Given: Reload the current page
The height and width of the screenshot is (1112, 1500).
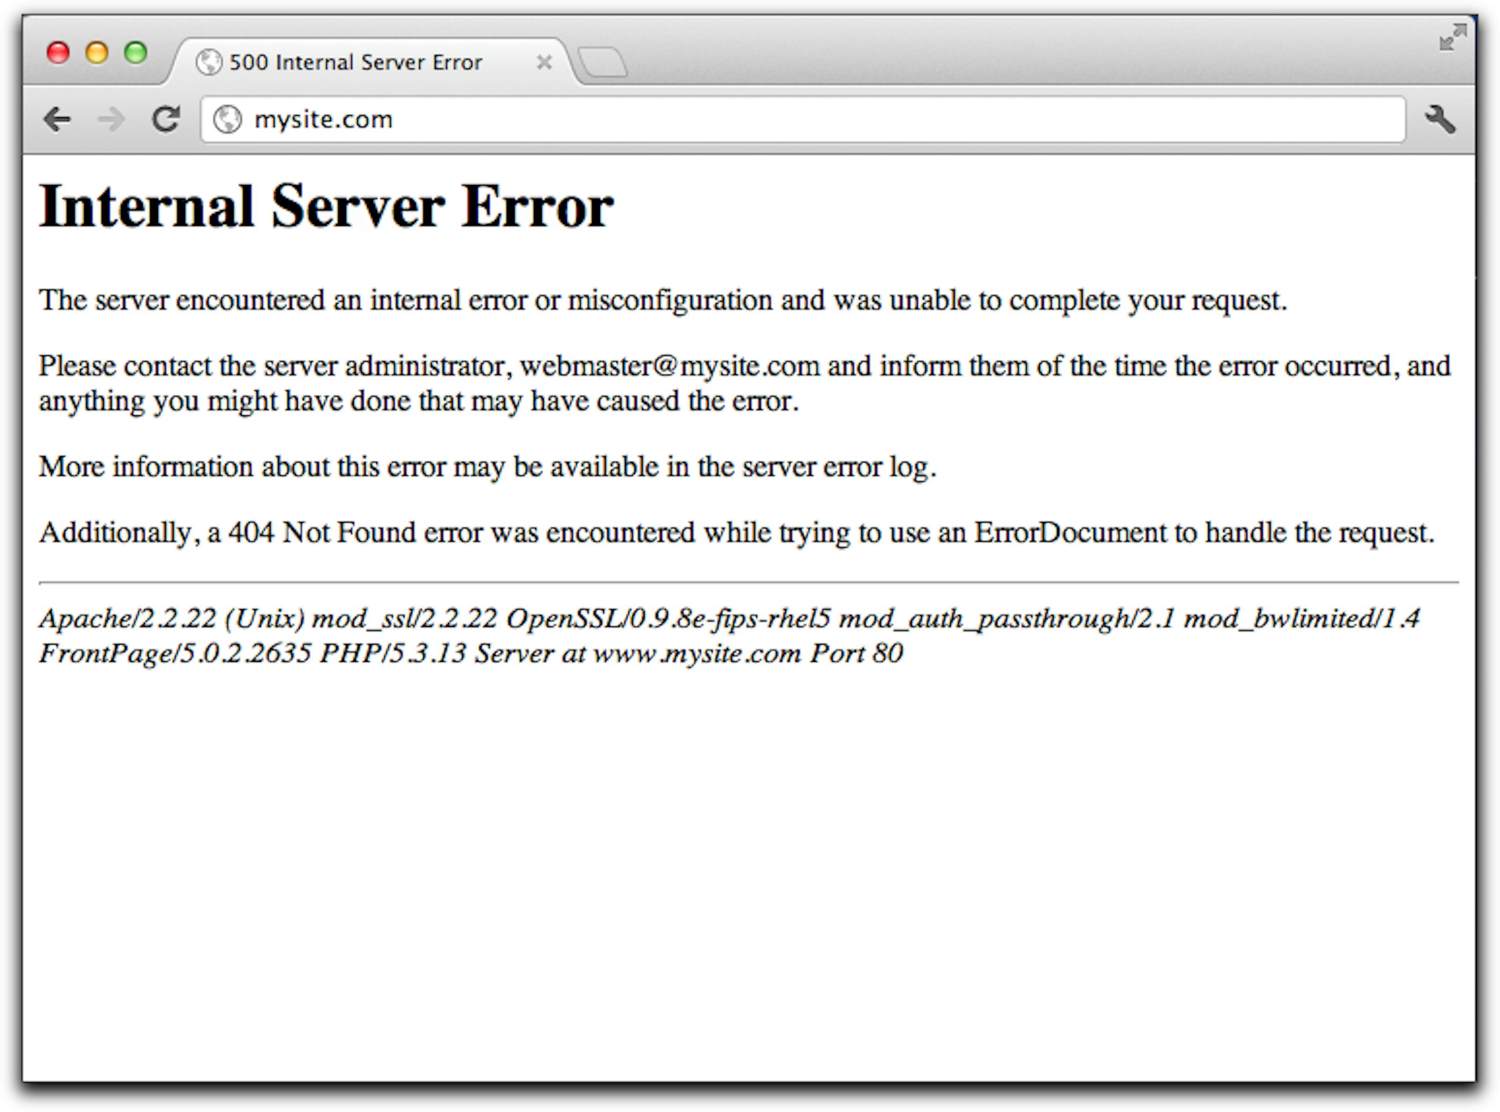Looking at the screenshot, I should coord(167,119).
